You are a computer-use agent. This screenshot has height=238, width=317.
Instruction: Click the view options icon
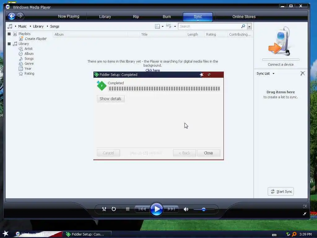click(x=169, y=26)
